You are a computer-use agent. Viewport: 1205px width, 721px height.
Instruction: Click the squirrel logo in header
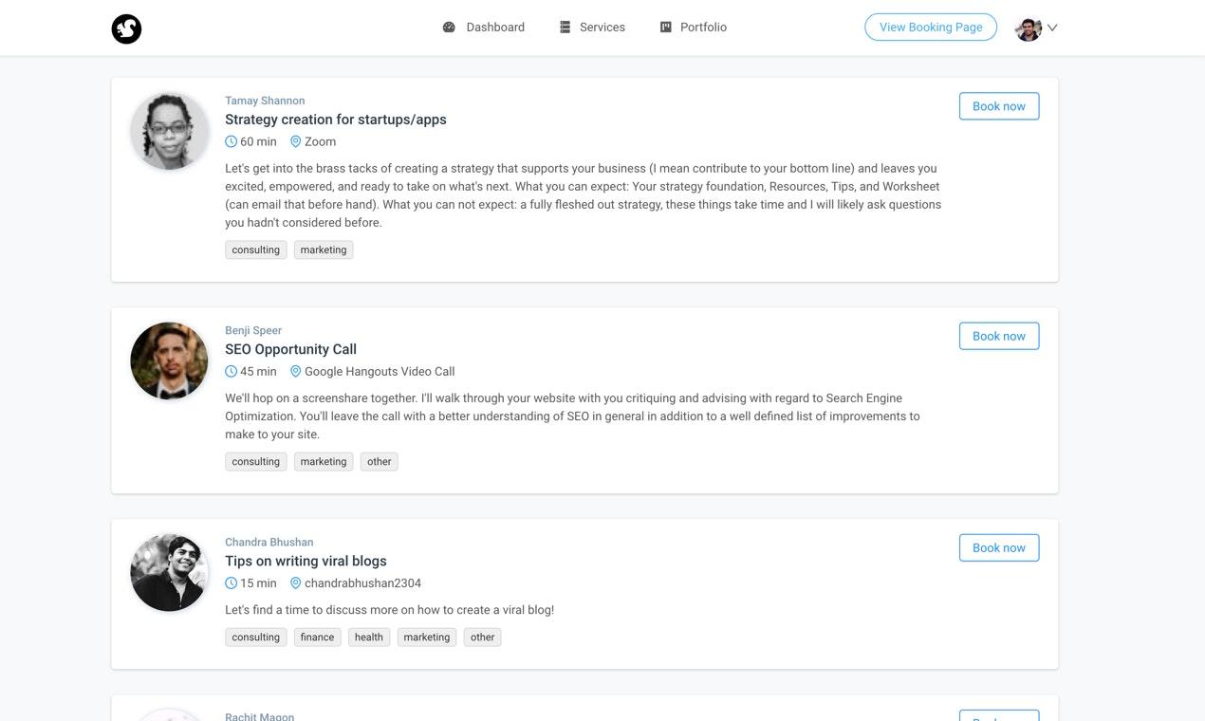click(126, 28)
